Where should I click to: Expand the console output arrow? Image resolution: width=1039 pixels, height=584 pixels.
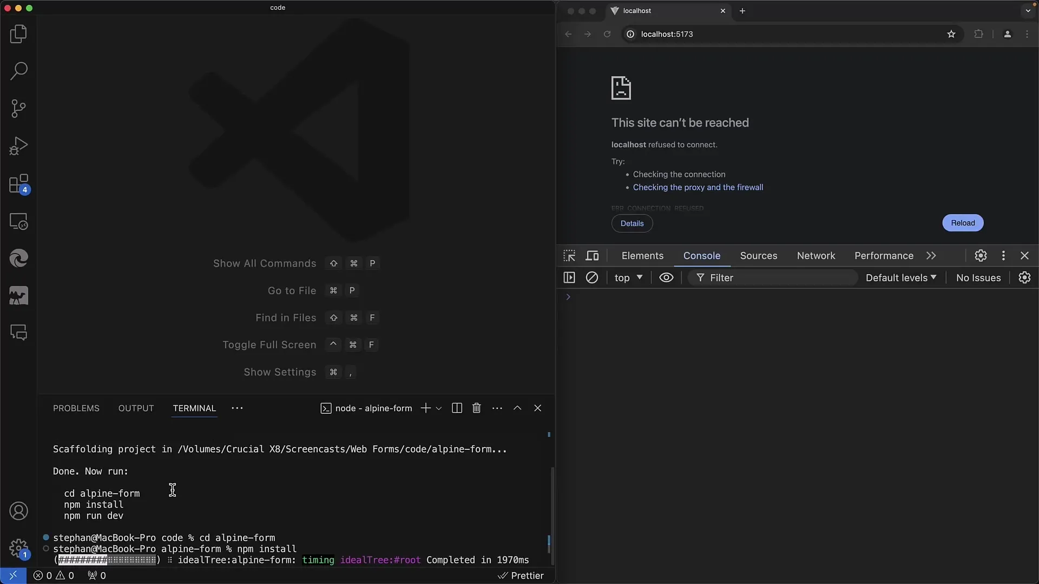(x=569, y=297)
